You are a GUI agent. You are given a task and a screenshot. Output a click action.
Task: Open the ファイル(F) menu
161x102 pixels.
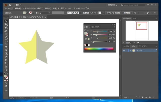pos(9,8)
